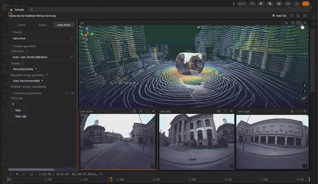Click the grid icon on cam_left tile
318x184 pixels.
tap(219, 111)
